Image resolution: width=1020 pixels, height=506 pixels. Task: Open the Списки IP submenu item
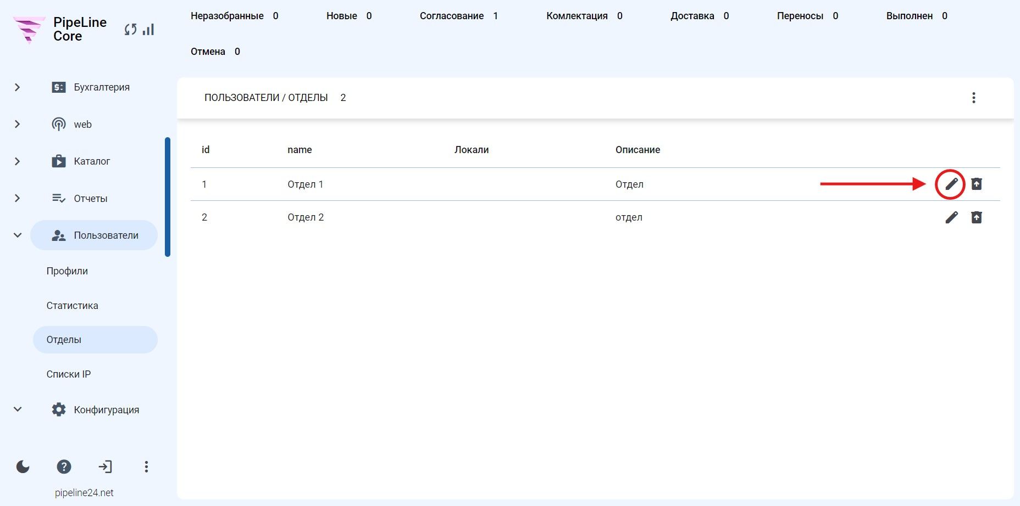click(x=69, y=374)
